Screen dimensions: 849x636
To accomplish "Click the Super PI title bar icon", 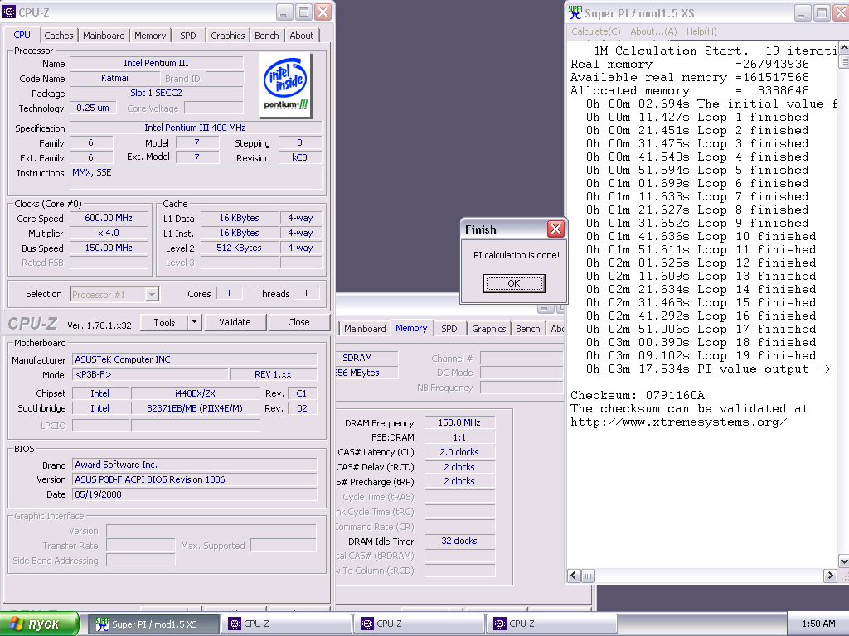I will tap(575, 12).
